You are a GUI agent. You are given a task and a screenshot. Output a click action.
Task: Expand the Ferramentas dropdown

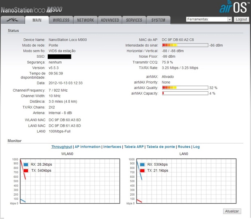pos(209,19)
